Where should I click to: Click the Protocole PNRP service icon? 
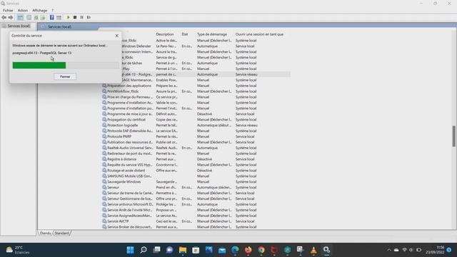104,136
